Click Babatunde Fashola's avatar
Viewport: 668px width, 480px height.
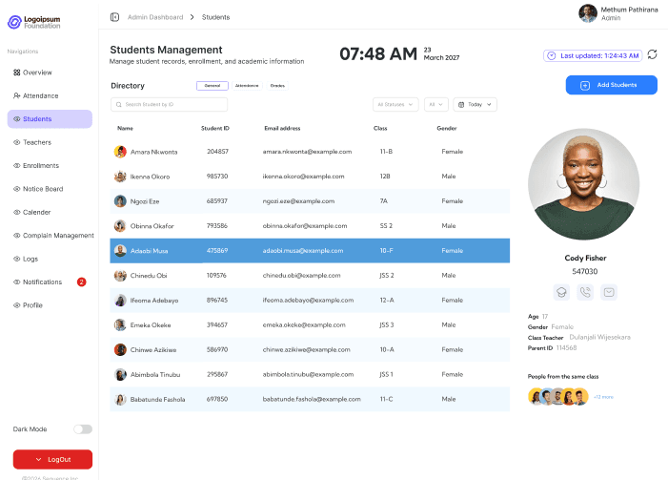tap(120, 399)
